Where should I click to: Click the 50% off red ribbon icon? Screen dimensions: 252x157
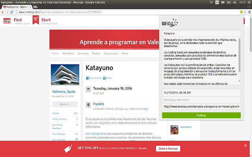36,20
